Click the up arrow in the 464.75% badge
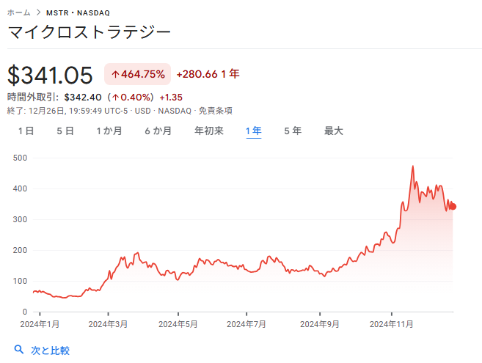Viewport: 482px width, 363px height. 115,74
